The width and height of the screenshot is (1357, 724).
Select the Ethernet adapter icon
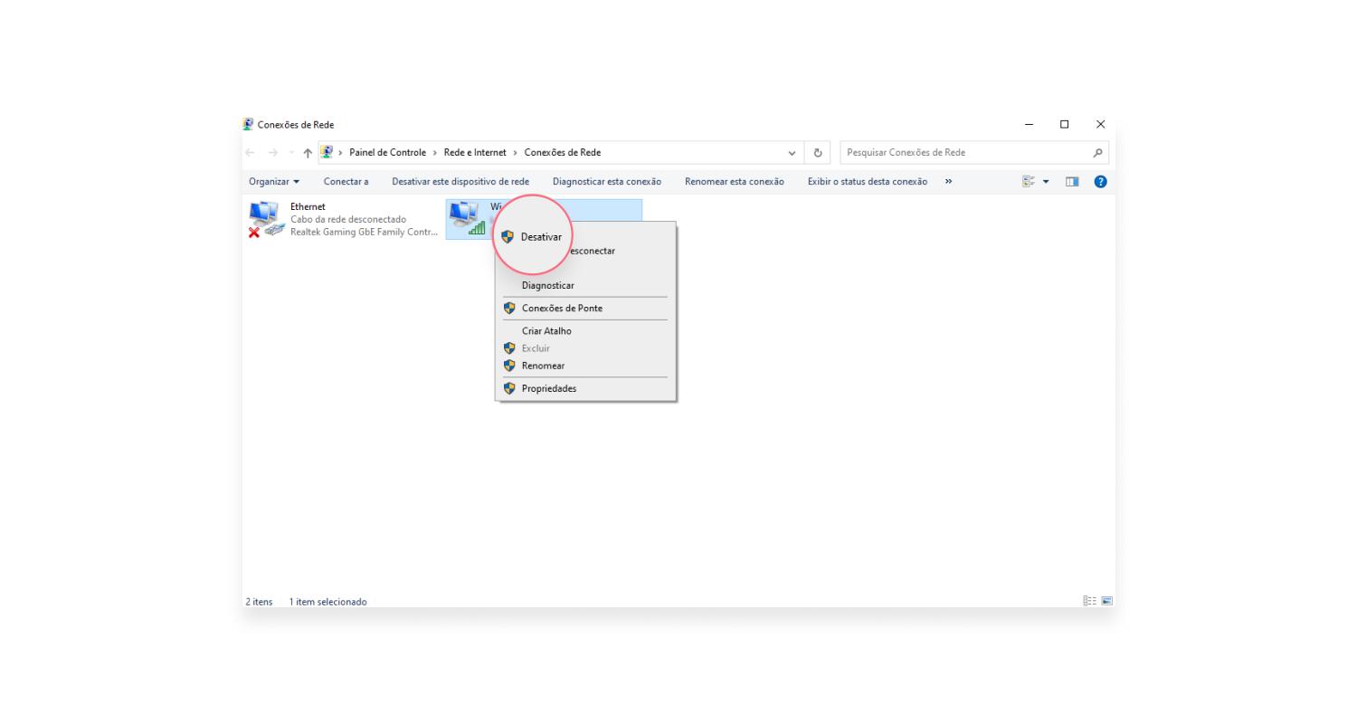point(266,220)
